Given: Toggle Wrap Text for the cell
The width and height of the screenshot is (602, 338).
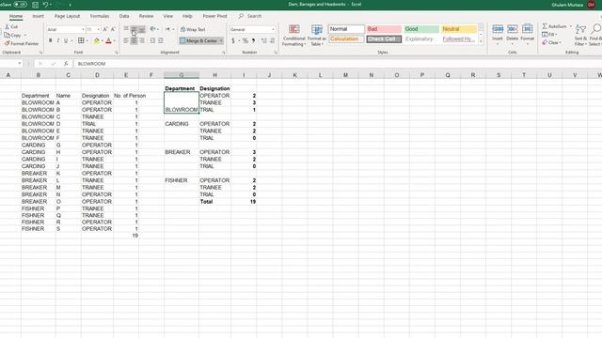Looking at the screenshot, I should point(193,29).
